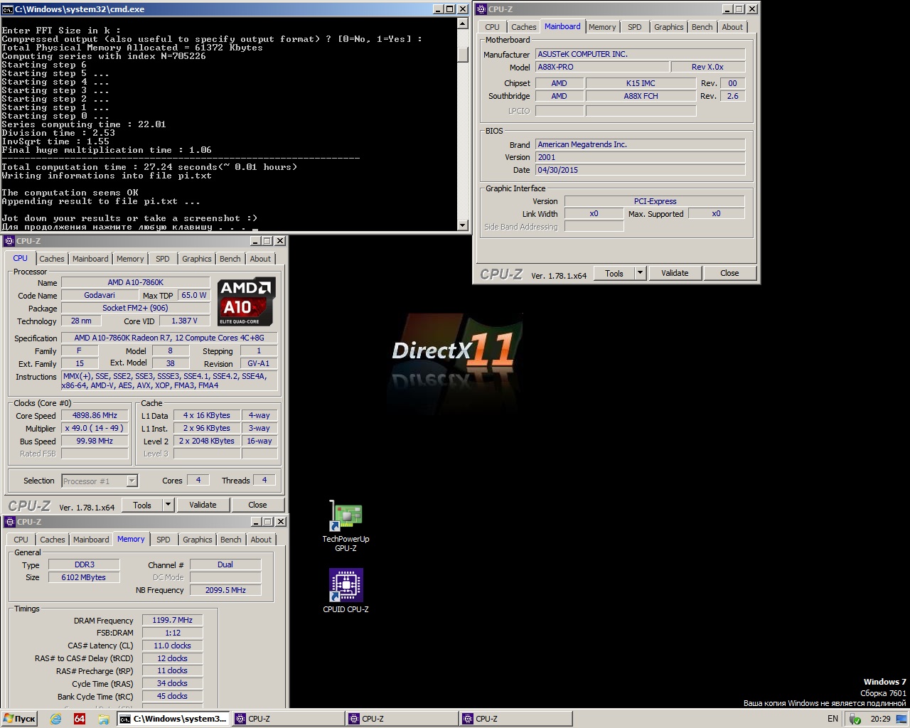Click the ASUSTeK COMPUTER INC. manufacturer field
This screenshot has height=728, width=910.
640,54
